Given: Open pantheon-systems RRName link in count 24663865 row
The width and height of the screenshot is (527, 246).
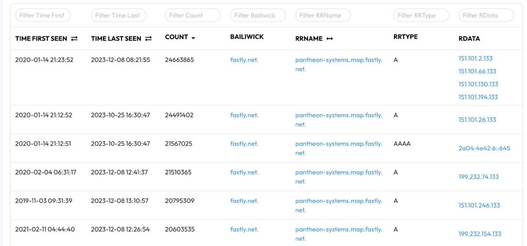Looking at the screenshot, I should (x=339, y=64).
